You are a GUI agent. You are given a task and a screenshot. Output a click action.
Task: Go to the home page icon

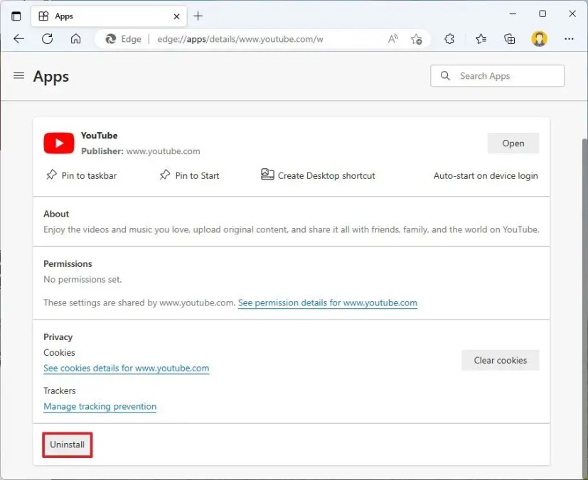[76, 38]
